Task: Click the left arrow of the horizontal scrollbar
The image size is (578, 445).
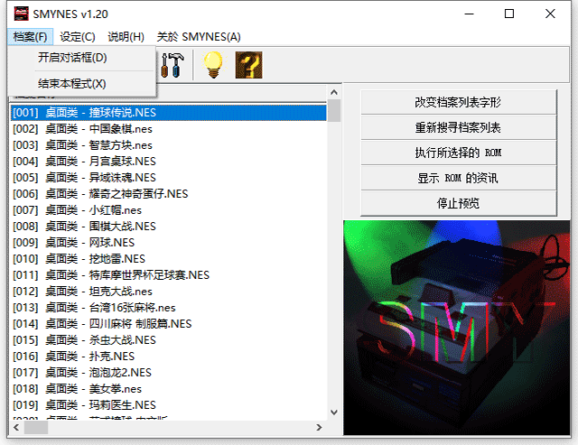Action: coord(16,427)
